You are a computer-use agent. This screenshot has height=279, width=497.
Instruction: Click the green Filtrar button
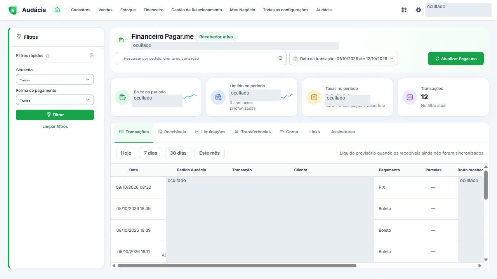coord(55,115)
